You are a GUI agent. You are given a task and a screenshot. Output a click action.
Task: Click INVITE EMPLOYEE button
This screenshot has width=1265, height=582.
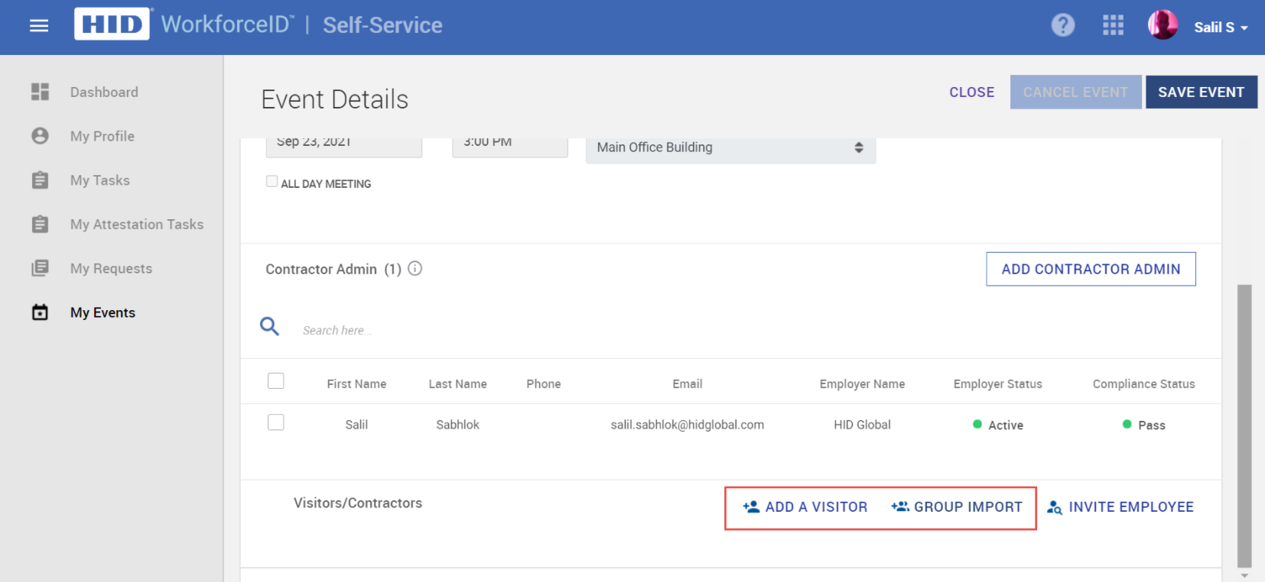pos(1120,507)
